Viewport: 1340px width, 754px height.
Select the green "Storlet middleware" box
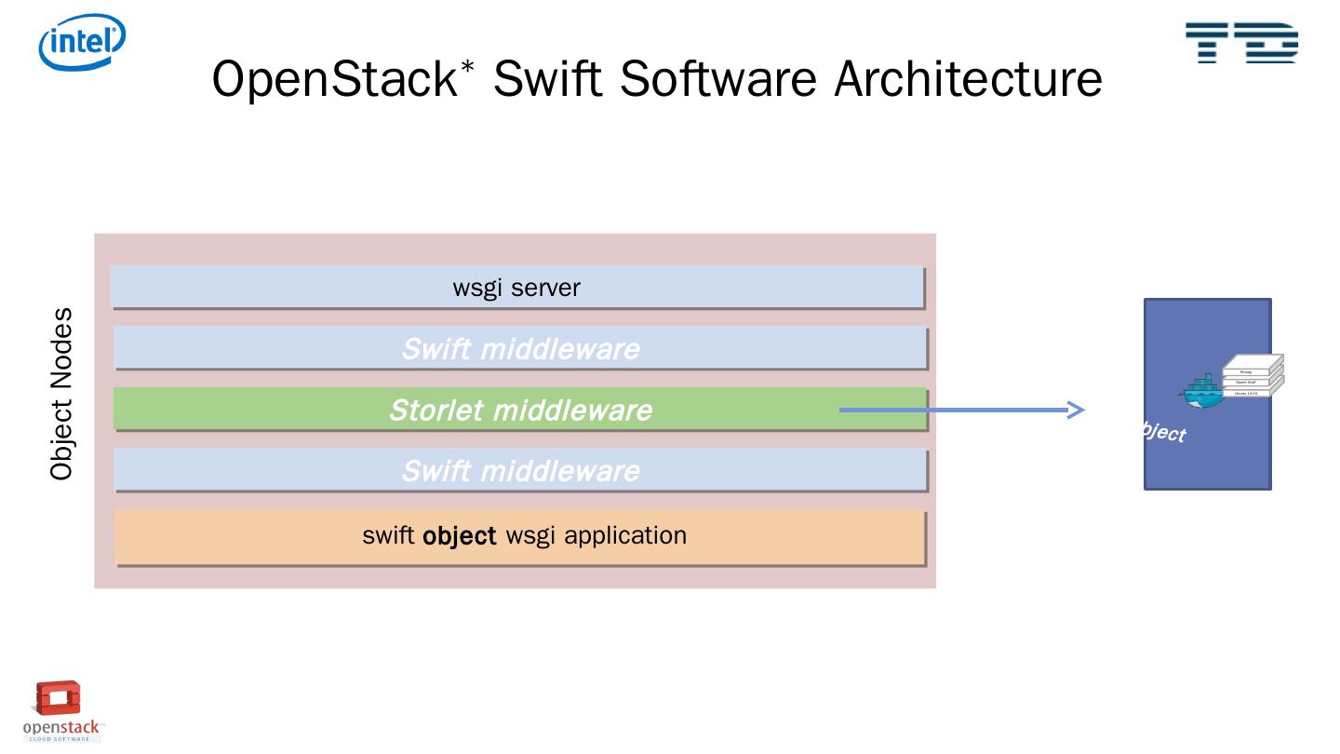(520, 410)
